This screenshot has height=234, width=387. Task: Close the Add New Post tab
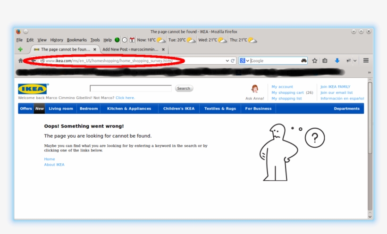[163, 50]
